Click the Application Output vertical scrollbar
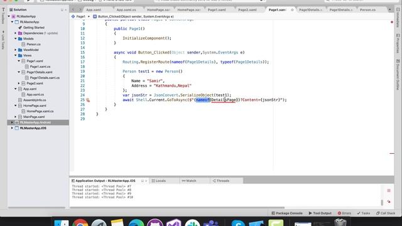 point(382,202)
